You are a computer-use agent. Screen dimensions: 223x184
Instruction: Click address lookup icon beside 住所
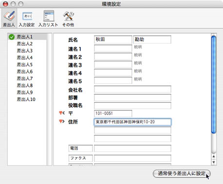tap(62, 121)
